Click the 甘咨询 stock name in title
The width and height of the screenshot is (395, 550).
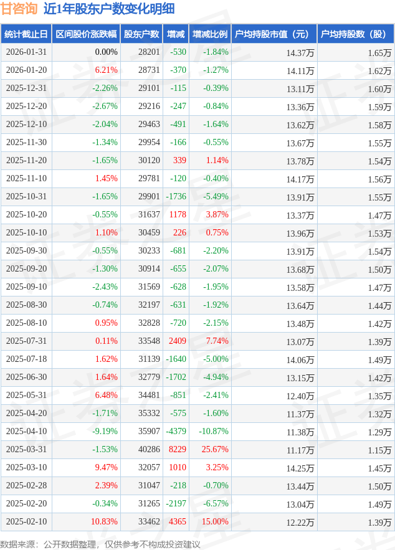click(19, 9)
